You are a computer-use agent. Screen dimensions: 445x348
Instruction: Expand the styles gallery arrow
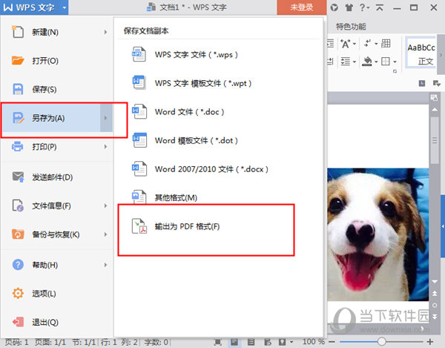click(x=441, y=55)
